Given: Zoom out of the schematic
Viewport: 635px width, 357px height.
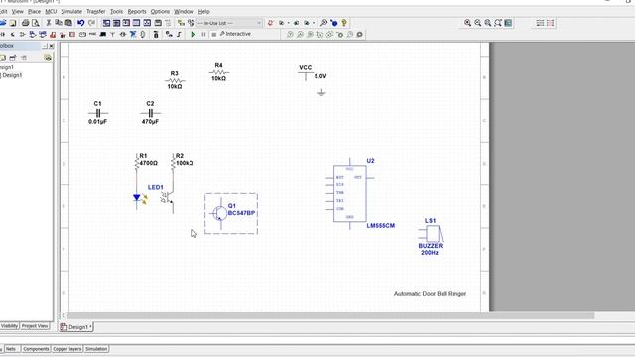Looking at the screenshot, I should (478, 23).
